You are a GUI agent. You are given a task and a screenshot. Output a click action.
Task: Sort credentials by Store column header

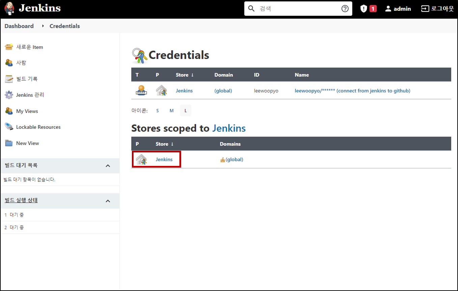[185, 75]
